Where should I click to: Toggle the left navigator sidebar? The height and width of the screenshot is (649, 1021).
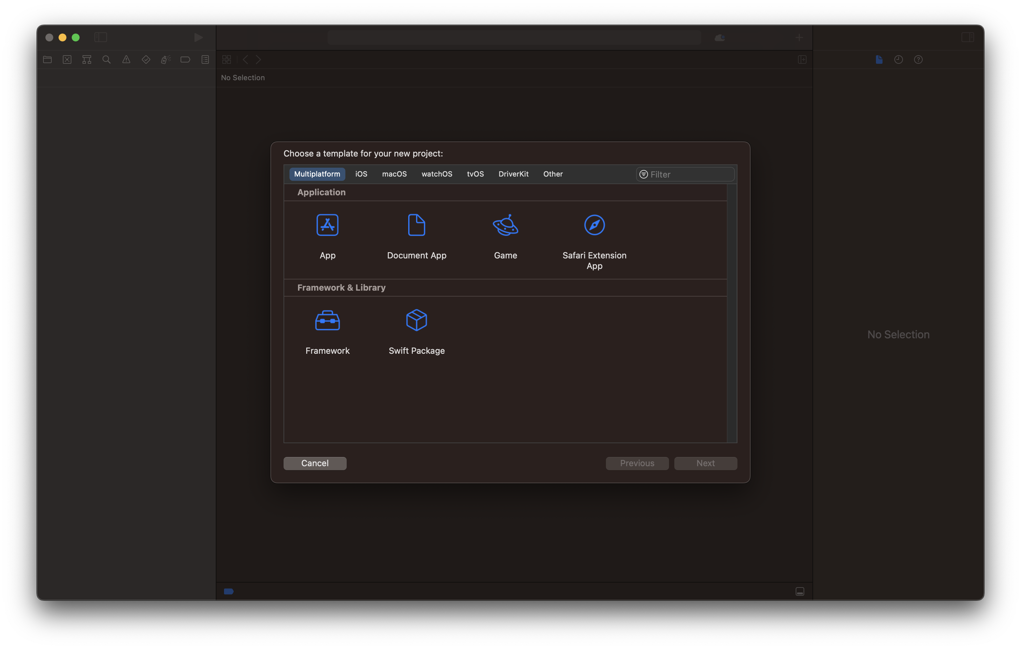[101, 37]
